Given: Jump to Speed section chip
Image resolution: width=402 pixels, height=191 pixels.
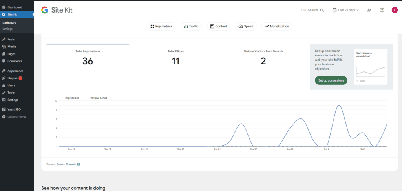Looking at the screenshot, I should (x=246, y=26).
